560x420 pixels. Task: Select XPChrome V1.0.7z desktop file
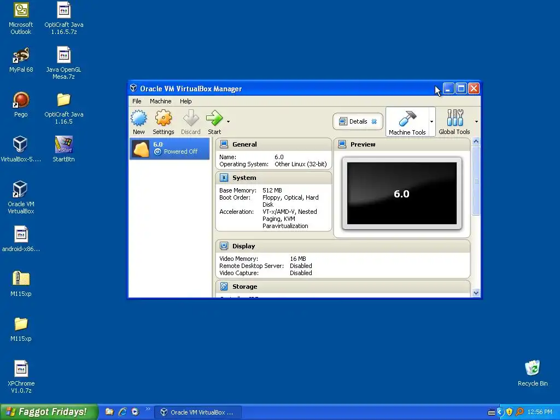point(21,377)
